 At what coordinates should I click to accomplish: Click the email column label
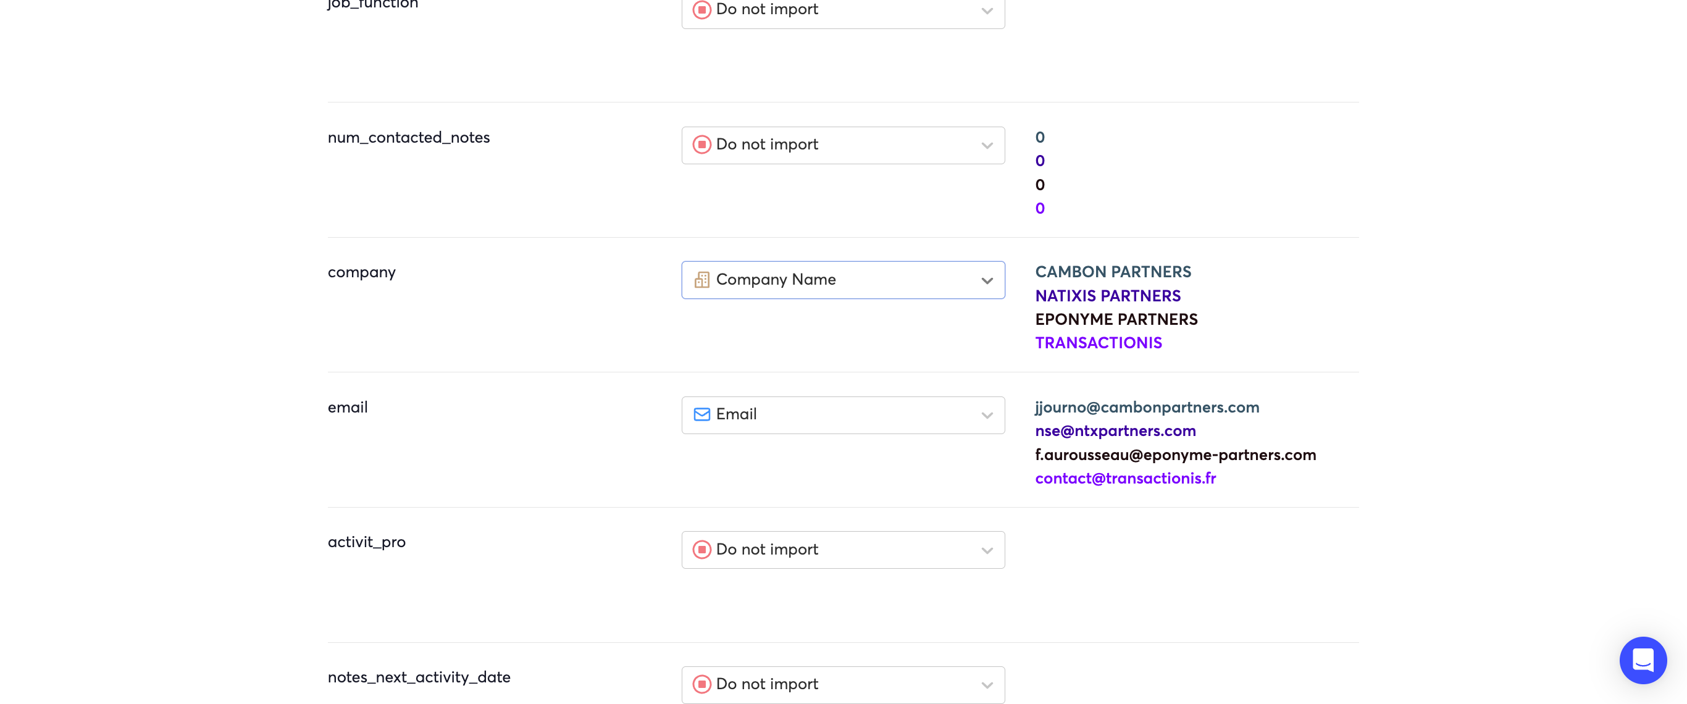348,408
